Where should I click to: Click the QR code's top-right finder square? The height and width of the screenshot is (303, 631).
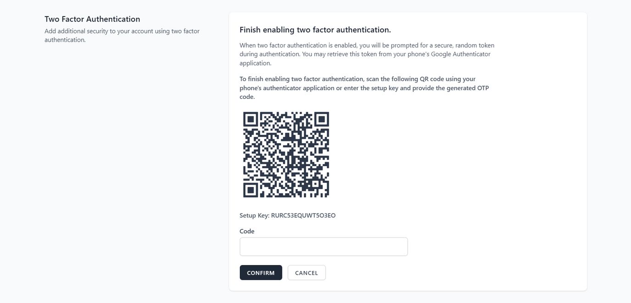coord(321,119)
